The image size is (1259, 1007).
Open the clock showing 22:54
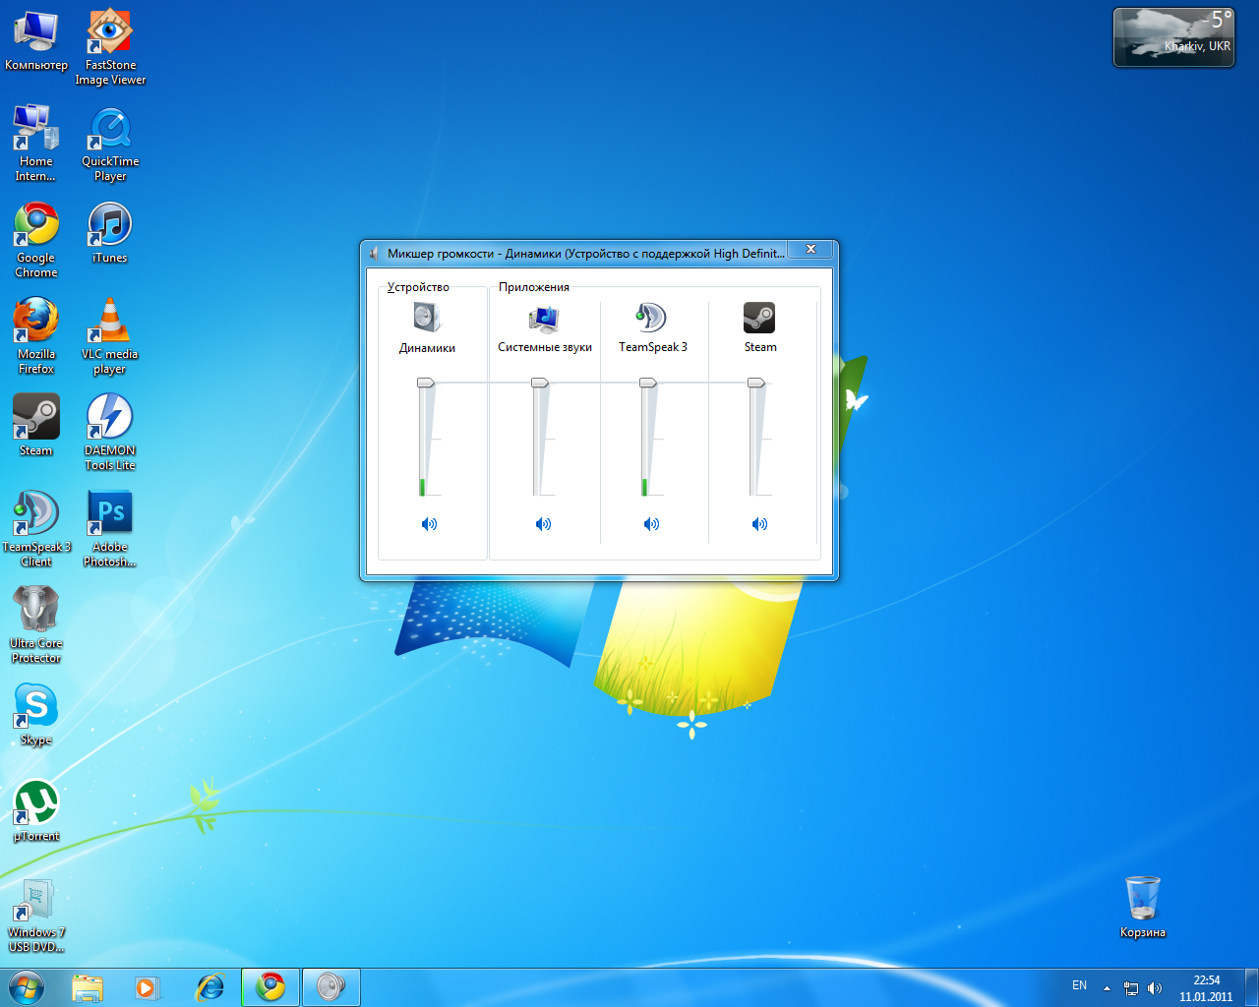click(x=1206, y=988)
